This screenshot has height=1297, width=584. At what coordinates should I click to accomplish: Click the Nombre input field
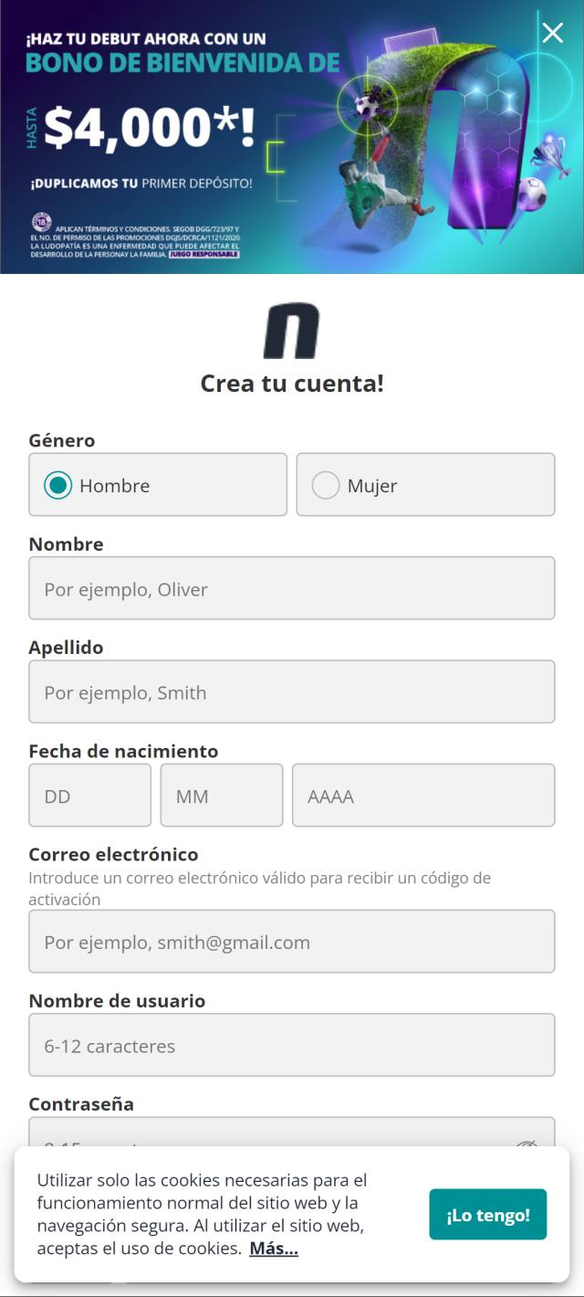coord(291,589)
